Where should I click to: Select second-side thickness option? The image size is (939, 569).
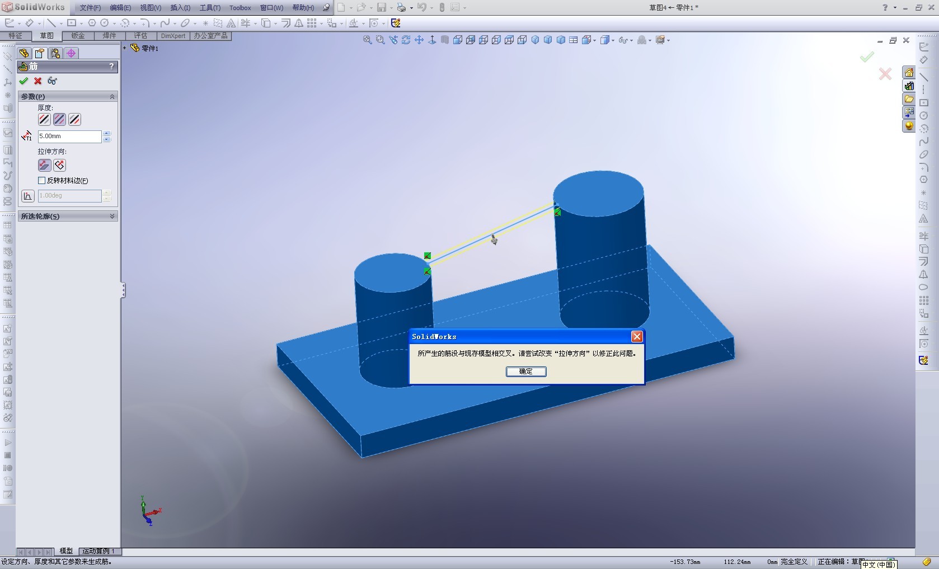coord(74,119)
